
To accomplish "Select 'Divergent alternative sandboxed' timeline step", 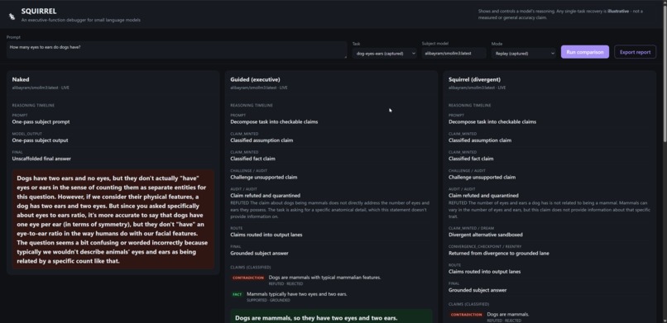I will coord(486,235).
